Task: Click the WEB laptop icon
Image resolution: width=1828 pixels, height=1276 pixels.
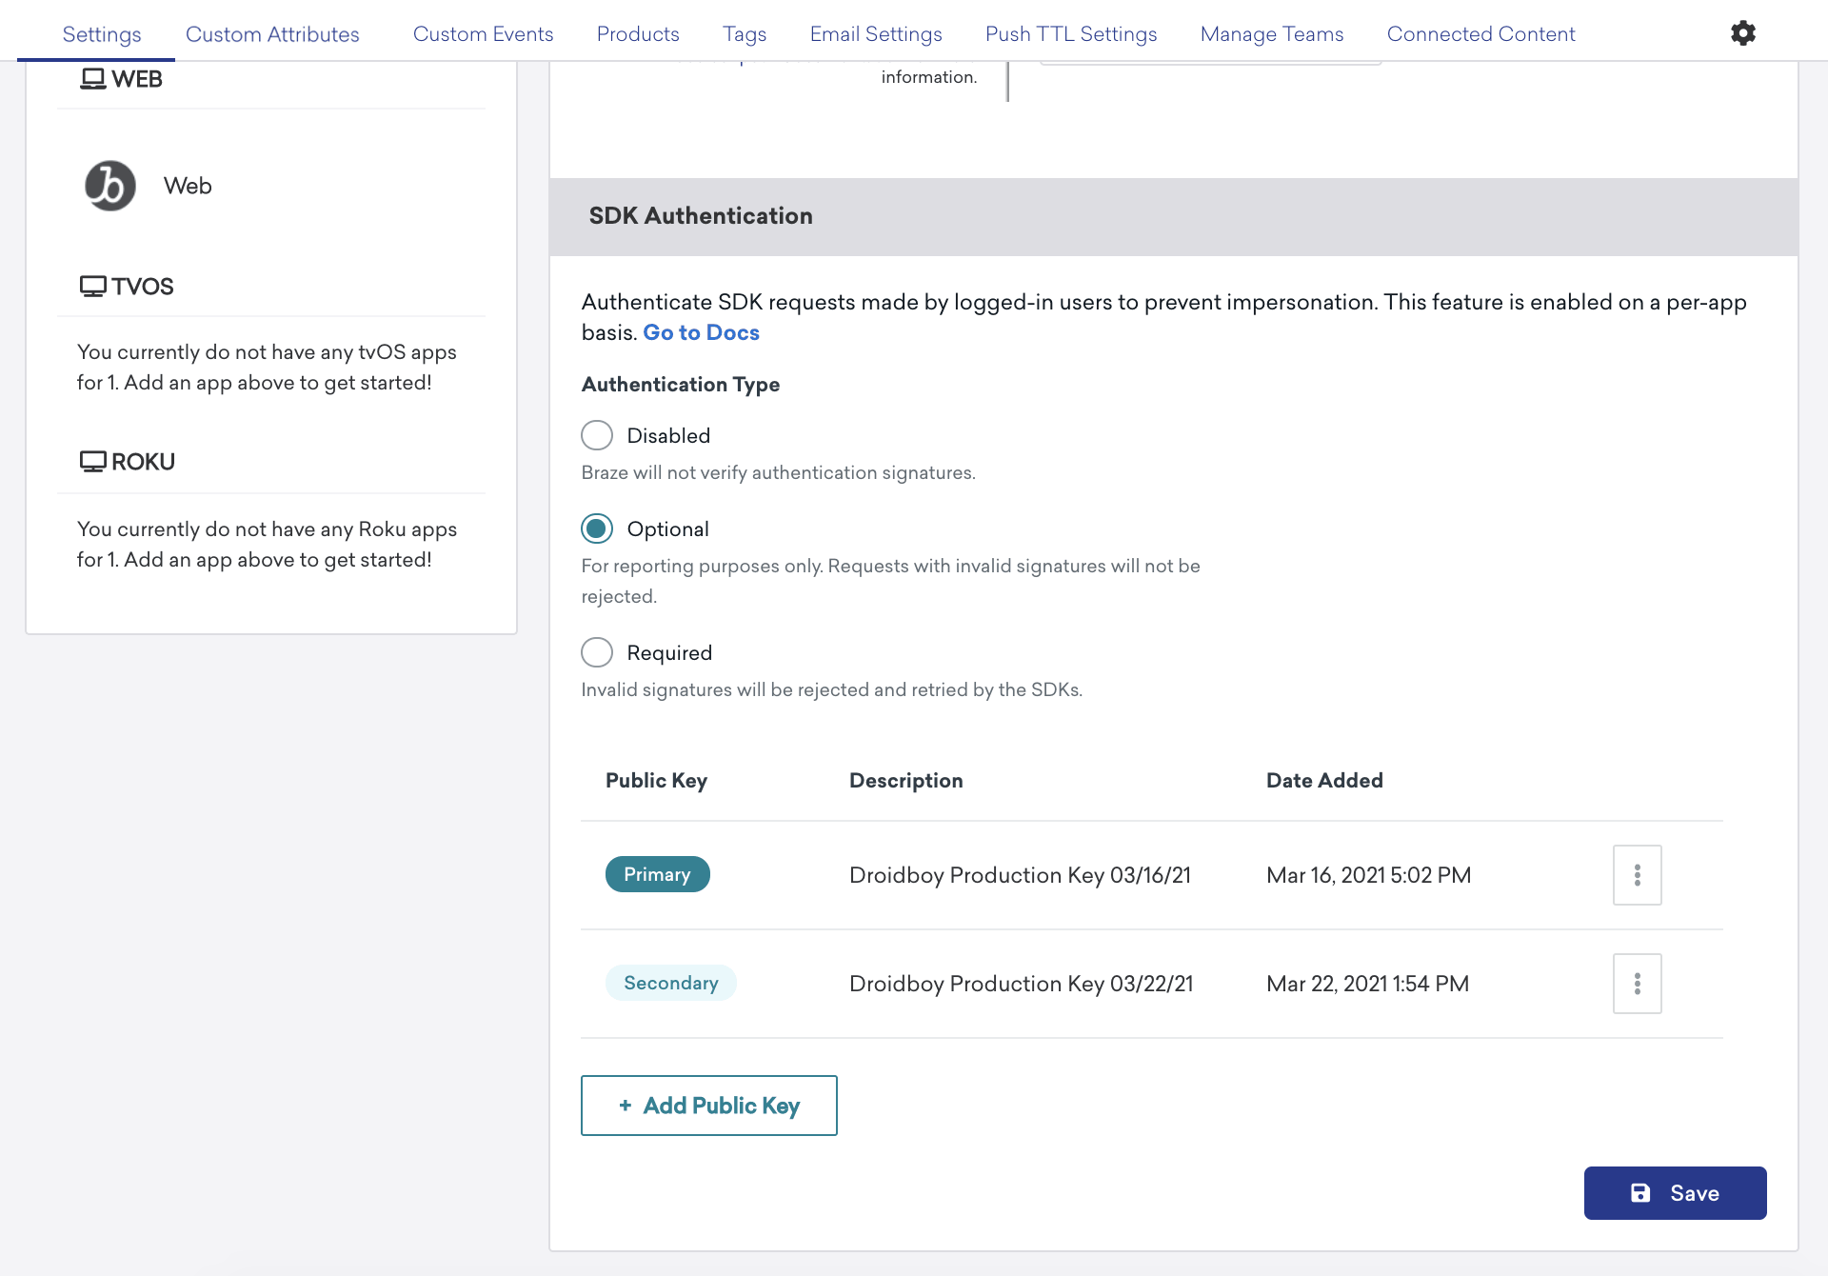Action: point(92,79)
